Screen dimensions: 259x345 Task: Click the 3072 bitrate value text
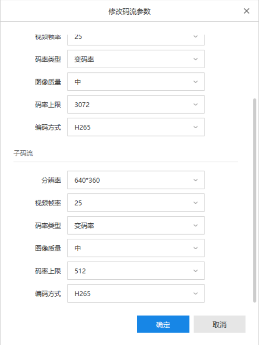pyautogui.click(x=82, y=104)
